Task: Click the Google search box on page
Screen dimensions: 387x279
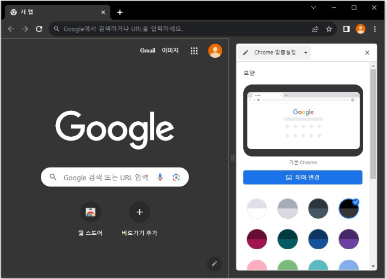Action: pos(115,177)
